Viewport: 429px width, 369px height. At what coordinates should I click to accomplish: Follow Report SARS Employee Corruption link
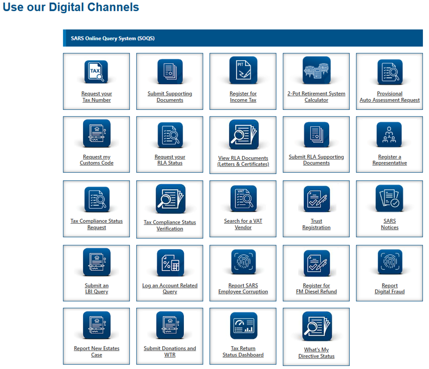click(x=243, y=289)
